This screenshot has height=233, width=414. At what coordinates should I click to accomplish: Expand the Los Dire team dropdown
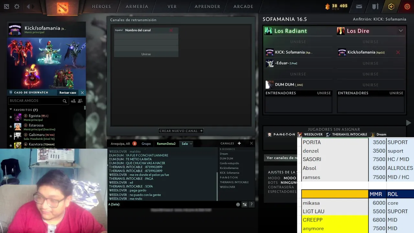tap(401, 31)
